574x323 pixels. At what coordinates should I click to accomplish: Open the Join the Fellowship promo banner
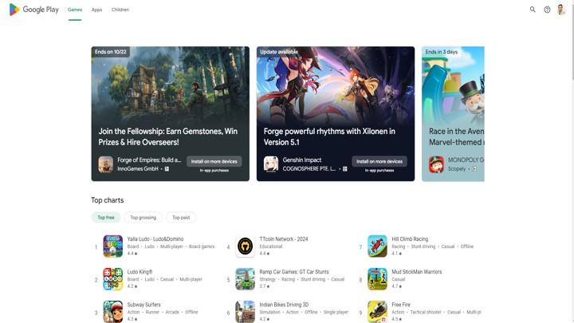coord(171,113)
